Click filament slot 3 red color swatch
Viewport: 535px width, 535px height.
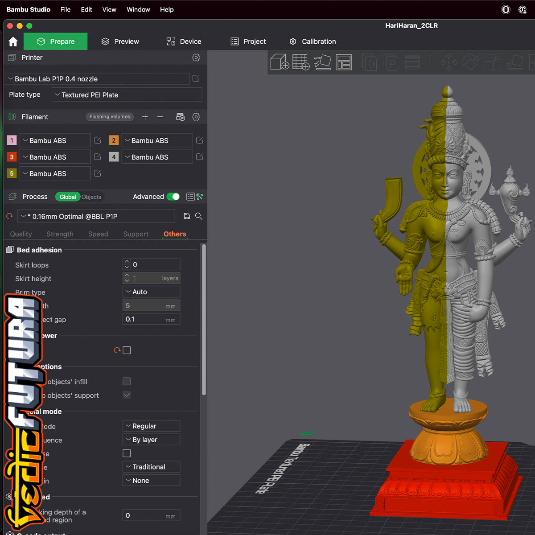coord(12,156)
